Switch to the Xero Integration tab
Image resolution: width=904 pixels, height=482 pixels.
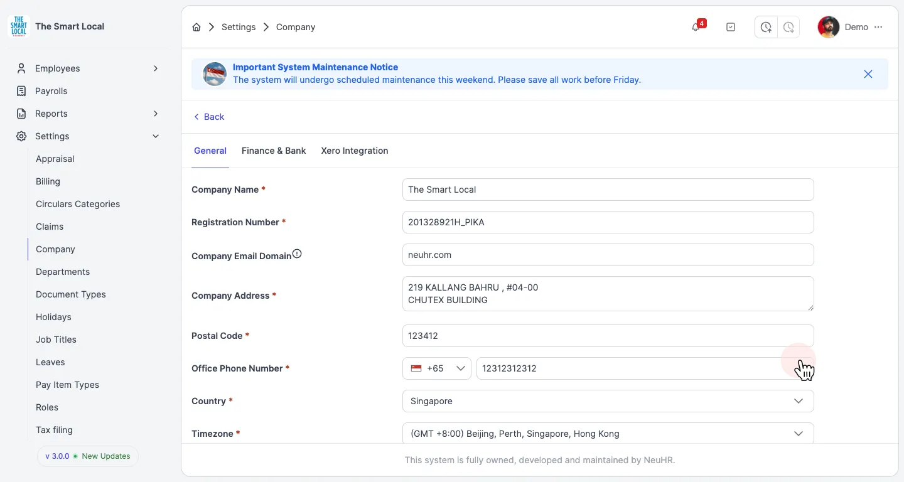[355, 151]
